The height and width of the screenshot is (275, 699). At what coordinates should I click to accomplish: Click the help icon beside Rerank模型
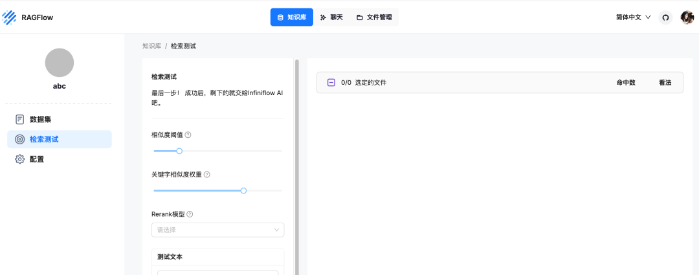point(190,214)
